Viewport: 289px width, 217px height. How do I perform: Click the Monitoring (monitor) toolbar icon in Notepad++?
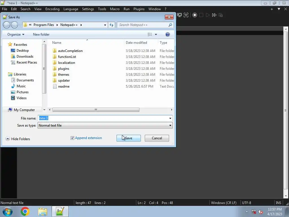tap(179, 15)
